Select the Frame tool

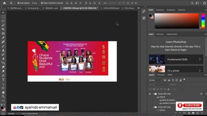(3, 34)
